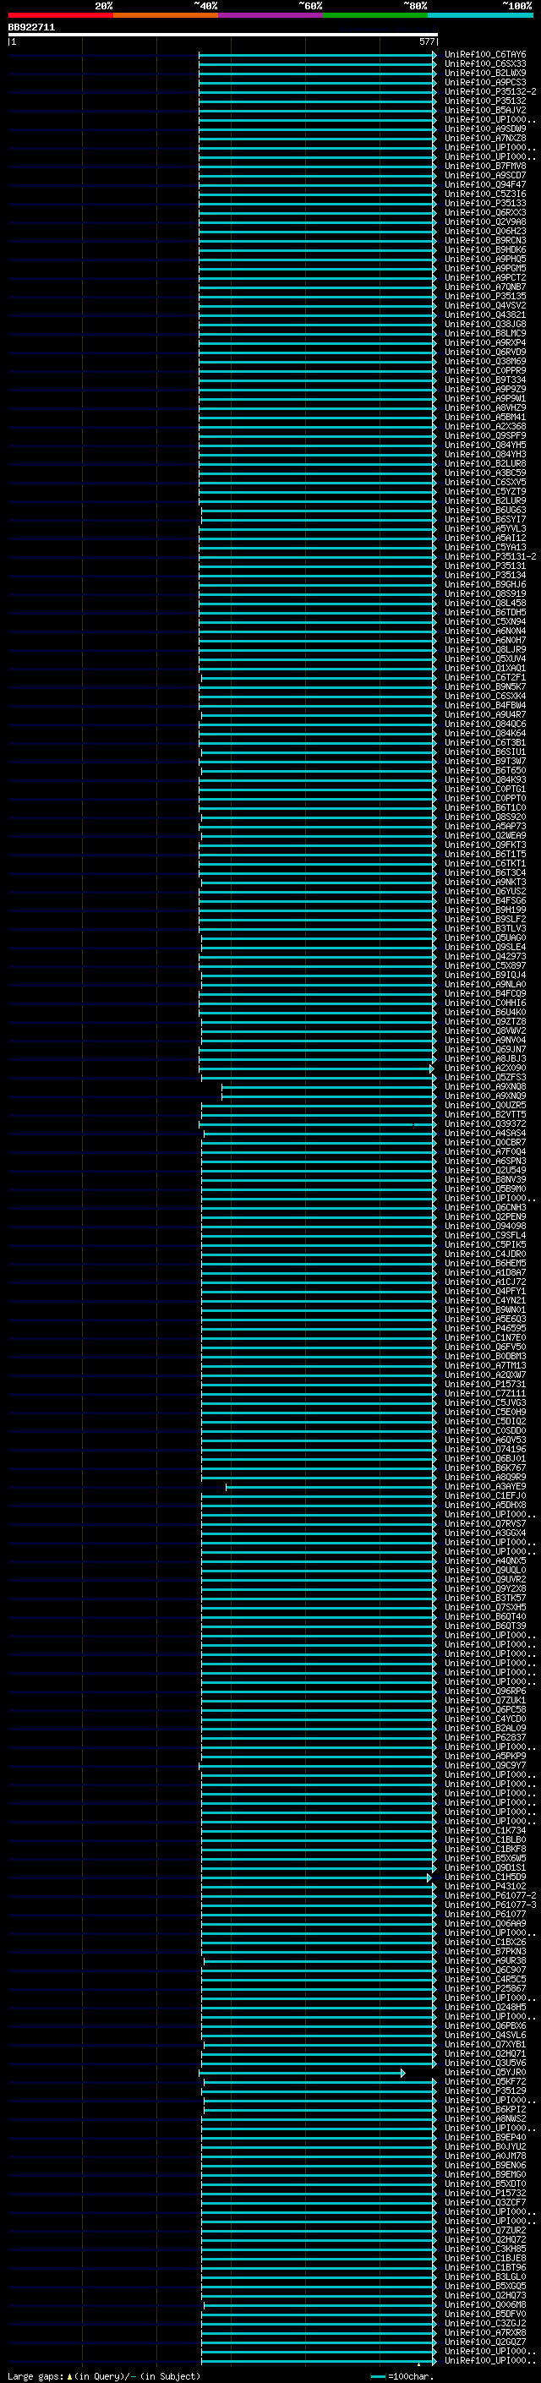541x2383 pixels.
Task: Select the UniRef100_P35134 label
Action: pos(484,576)
